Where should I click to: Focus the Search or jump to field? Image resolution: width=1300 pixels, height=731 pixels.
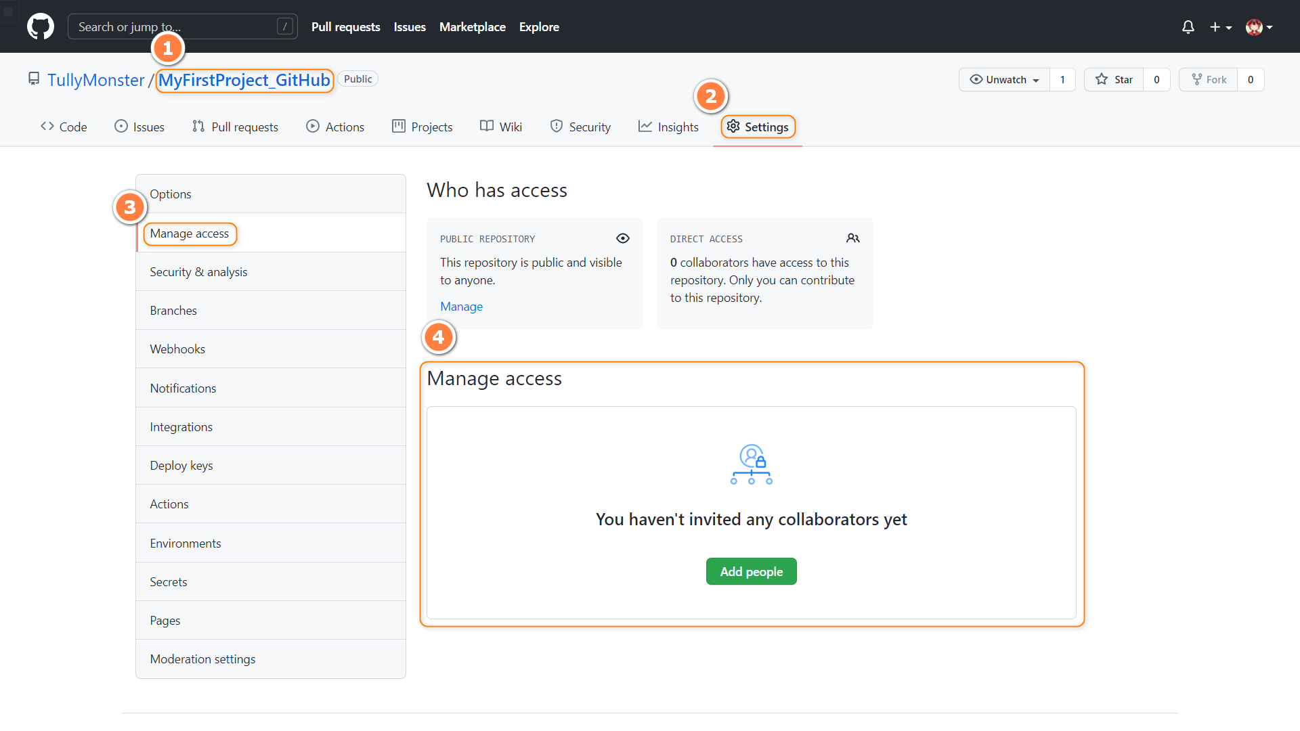[x=183, y=26]
